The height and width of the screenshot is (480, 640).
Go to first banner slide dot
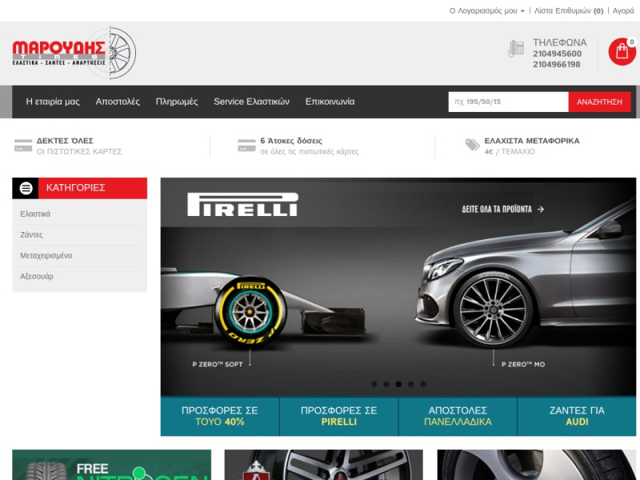[374, 384]
